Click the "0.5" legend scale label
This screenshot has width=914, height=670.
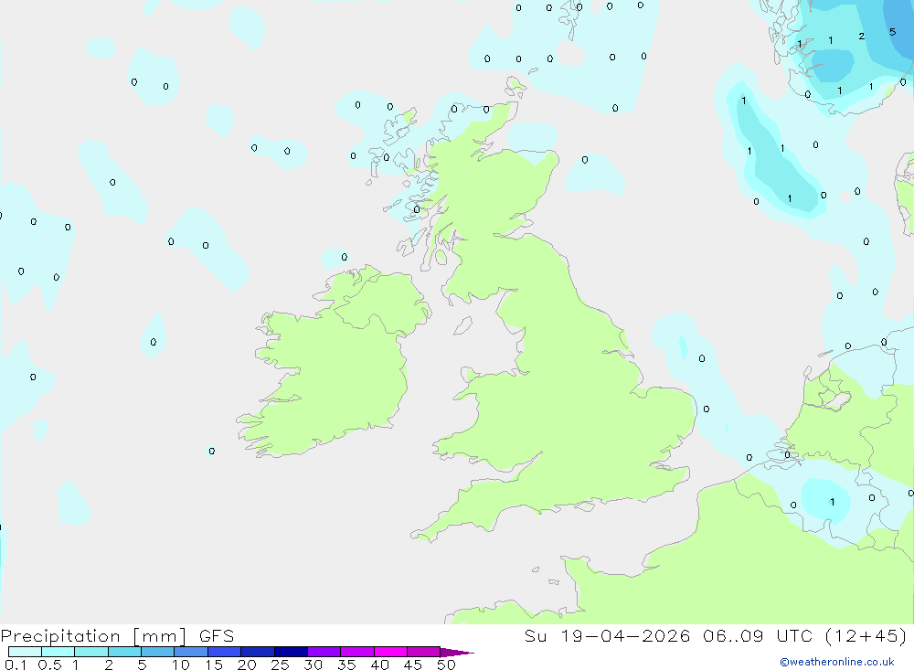[x=49, y=665]
